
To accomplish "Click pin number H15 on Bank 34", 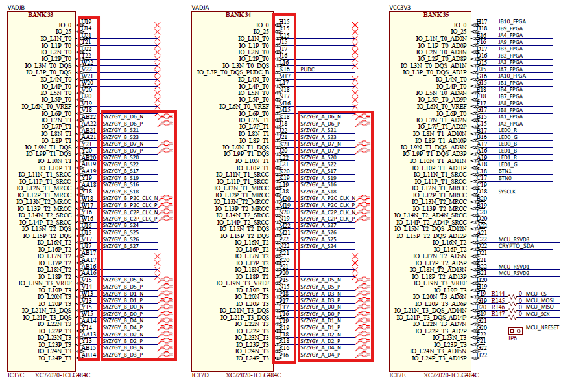I will pyautogui.click(x=284, y=22).
